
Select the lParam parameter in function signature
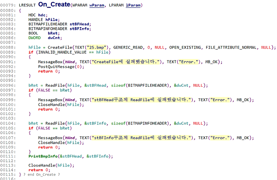tap(133, 5)
